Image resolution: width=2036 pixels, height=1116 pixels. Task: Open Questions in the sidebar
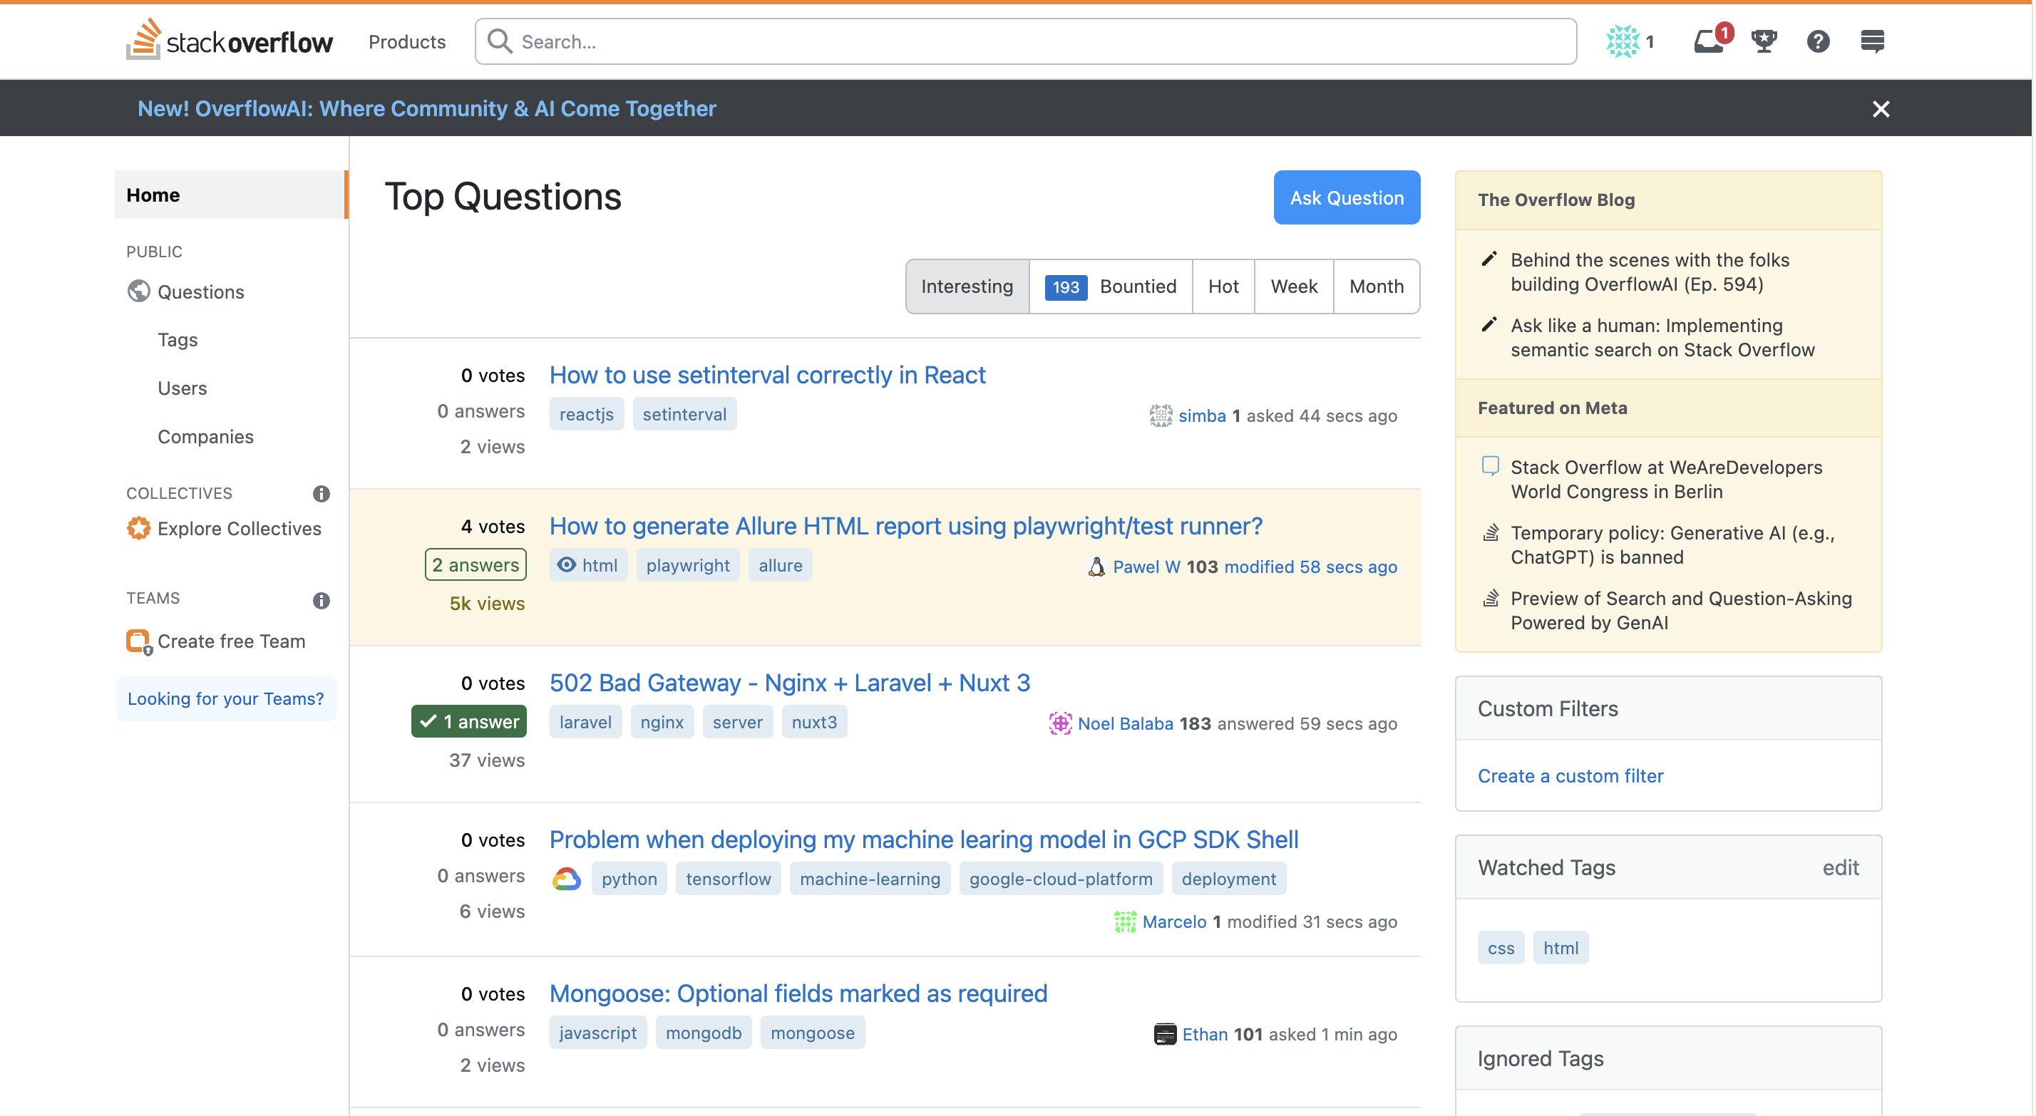tap(201, 291)
